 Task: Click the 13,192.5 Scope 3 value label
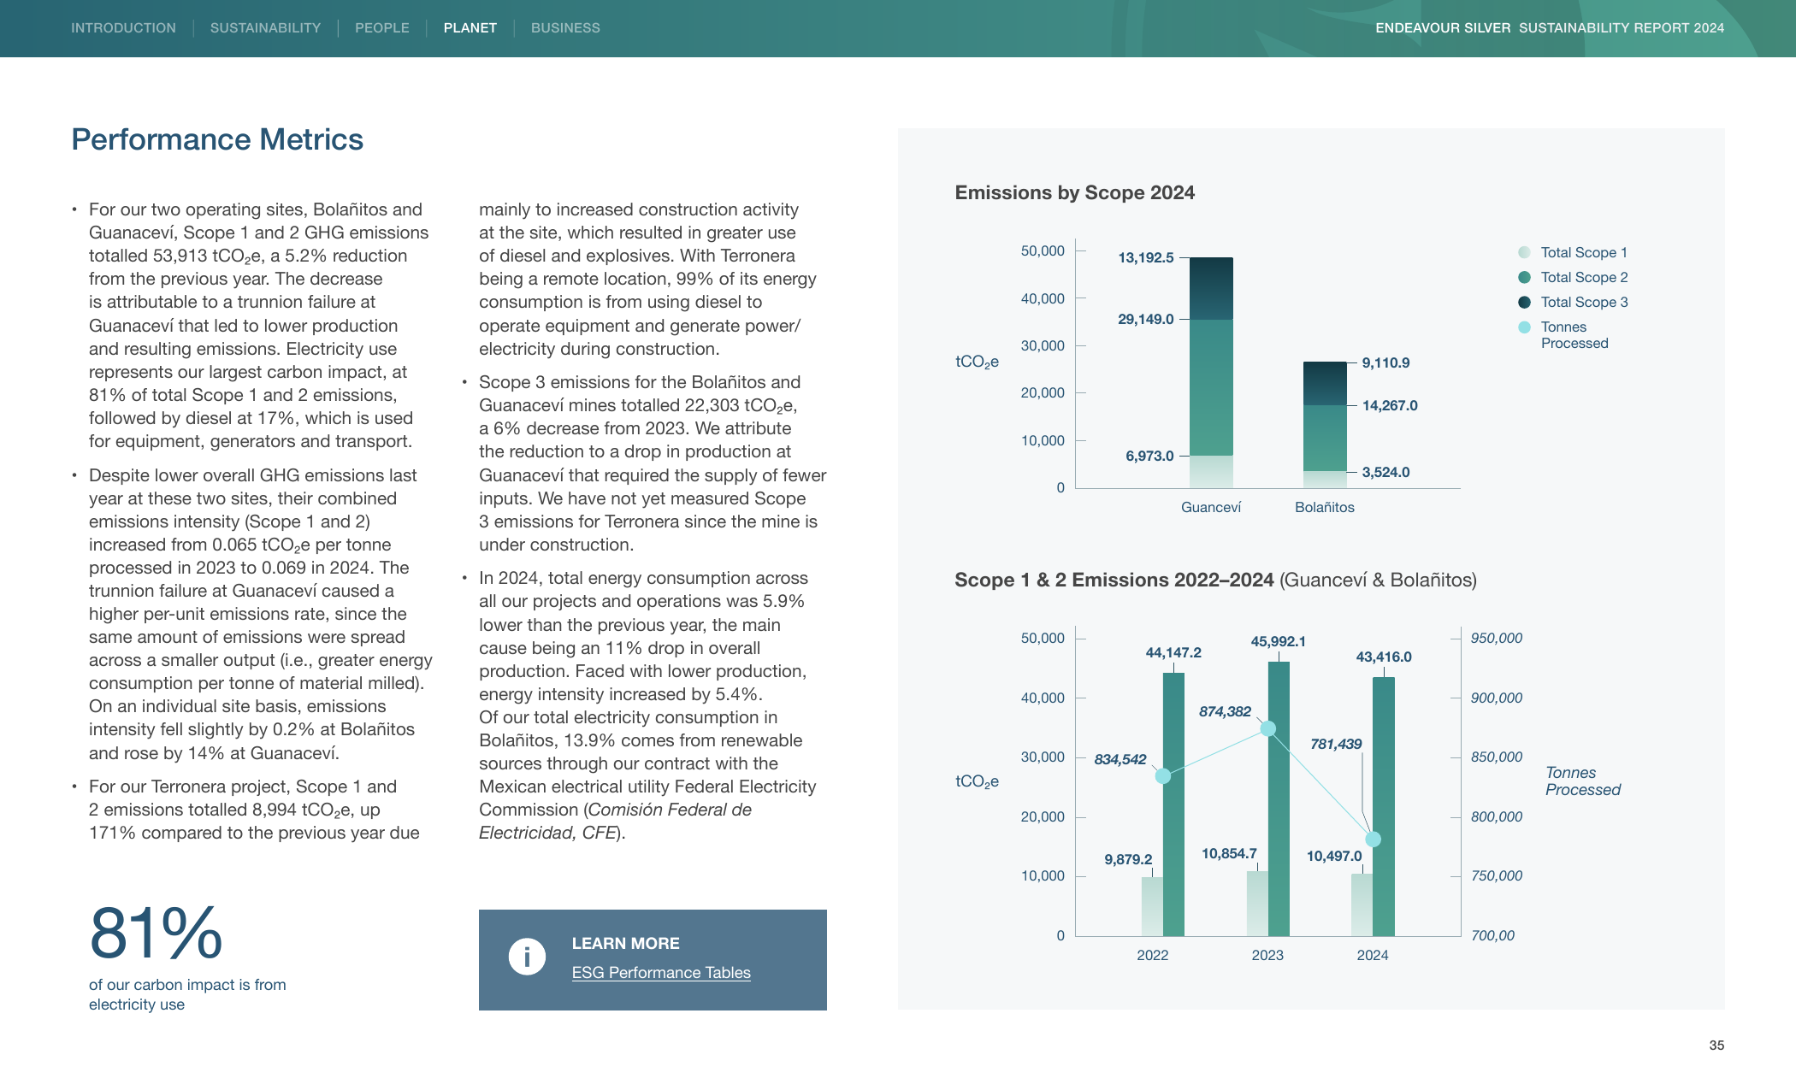1145,257
